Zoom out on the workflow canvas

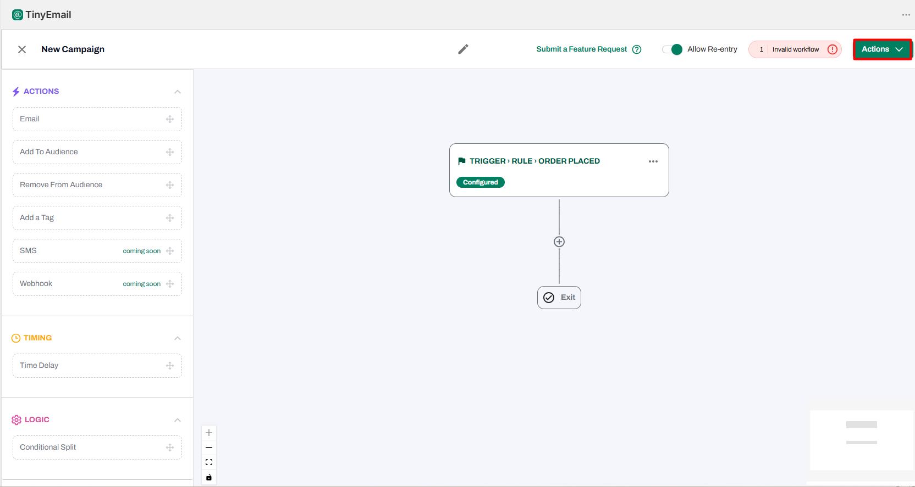209,447
